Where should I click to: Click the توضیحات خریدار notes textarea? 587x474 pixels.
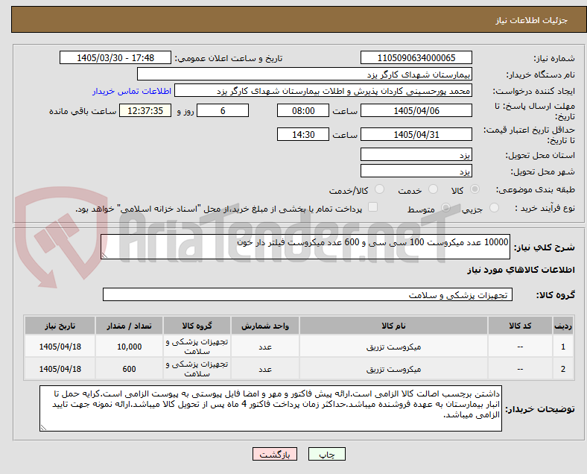tap(270, 408)
